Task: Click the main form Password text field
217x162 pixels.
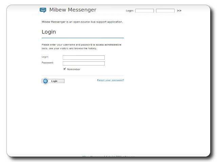Action: [84, 63]
